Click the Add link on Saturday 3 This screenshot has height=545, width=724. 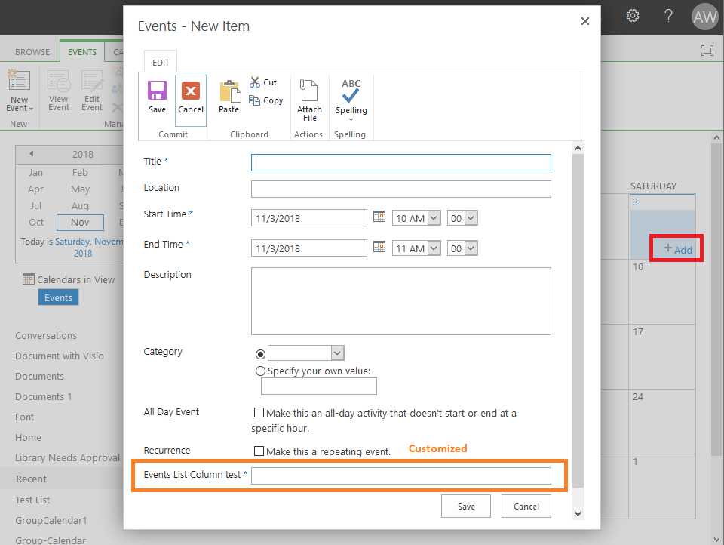(678, 249)
